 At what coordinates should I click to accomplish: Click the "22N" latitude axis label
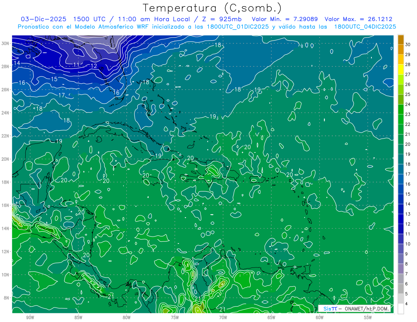(x=5, y=136)
